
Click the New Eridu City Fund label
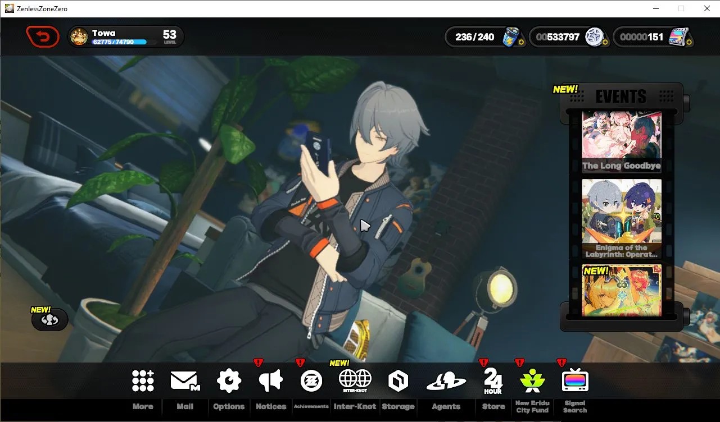(532, 407)
